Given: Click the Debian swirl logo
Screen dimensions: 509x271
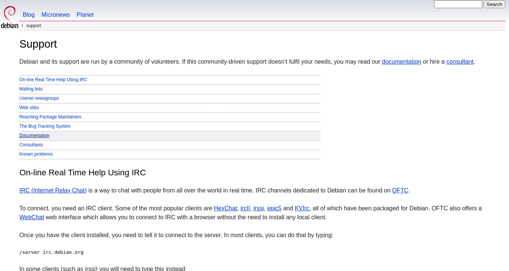Looking at the screenshot, I should pos(9,17).
